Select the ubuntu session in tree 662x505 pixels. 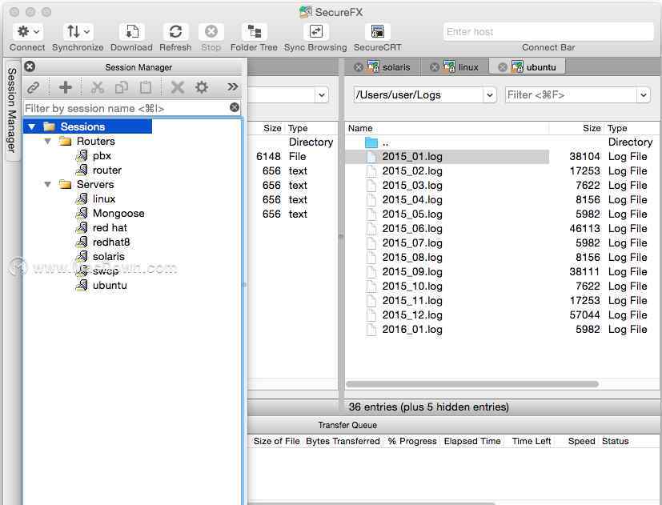click(x=110, y=285)
